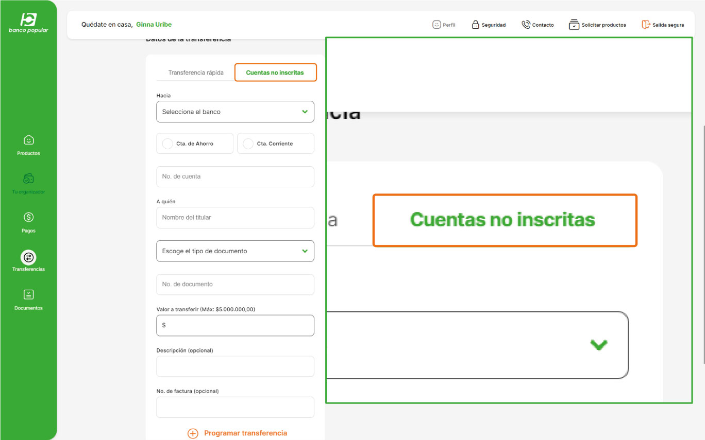The image size is (705, 440).
Task: Switch to the Transferencia rápida tab
Action: point(196,72)
